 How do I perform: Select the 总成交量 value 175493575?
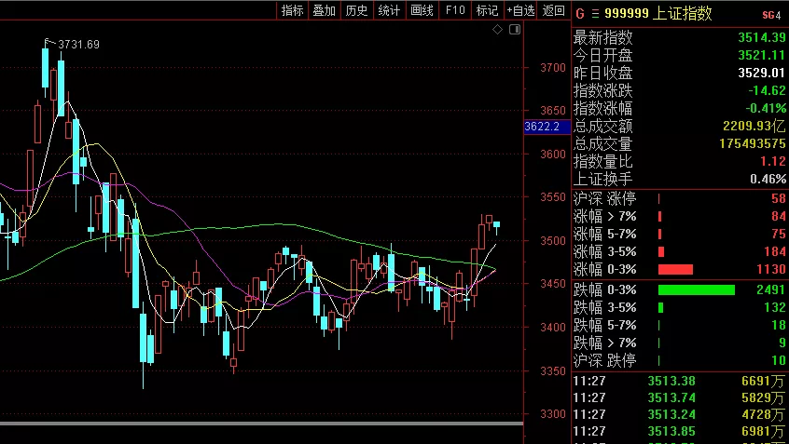coord(753,143)
